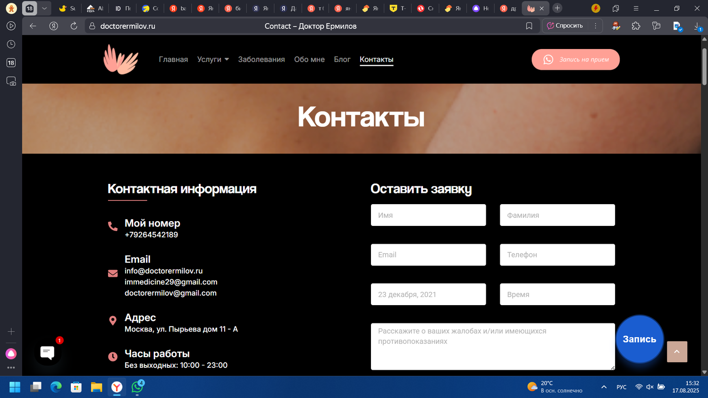
Task: Open the chat widget with notification badge
Action: (x=48, y=352)
